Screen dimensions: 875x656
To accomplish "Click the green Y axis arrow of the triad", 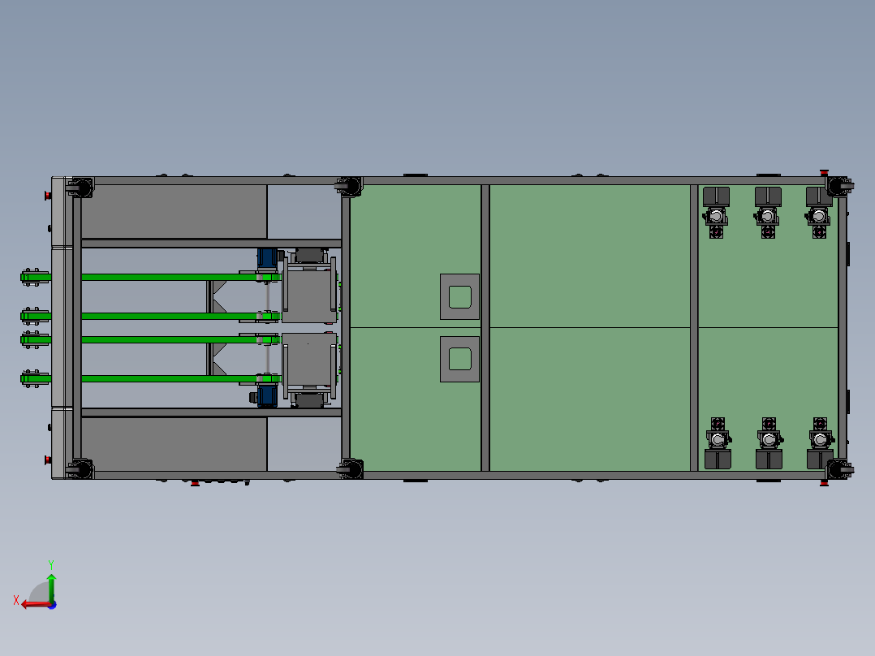I will coord(51,587).
